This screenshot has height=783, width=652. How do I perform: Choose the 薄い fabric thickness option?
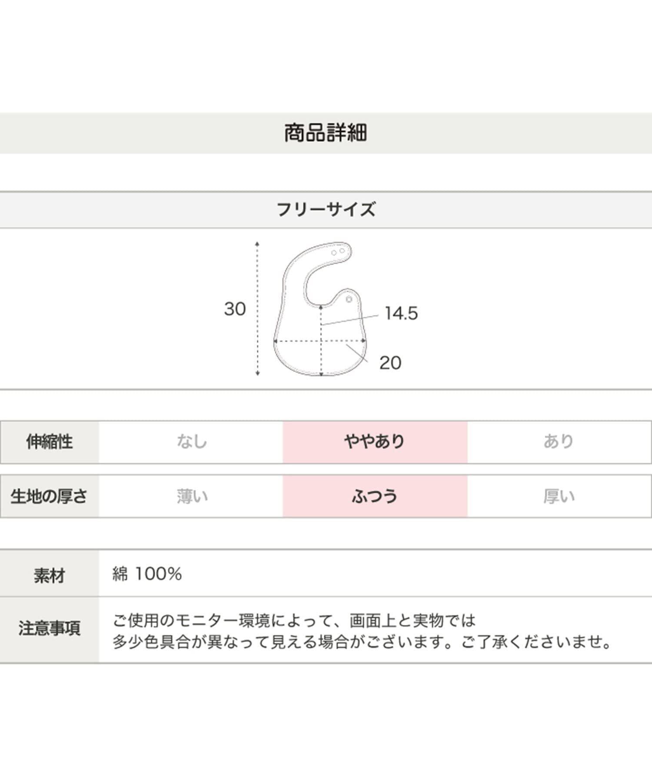point(192,496)
